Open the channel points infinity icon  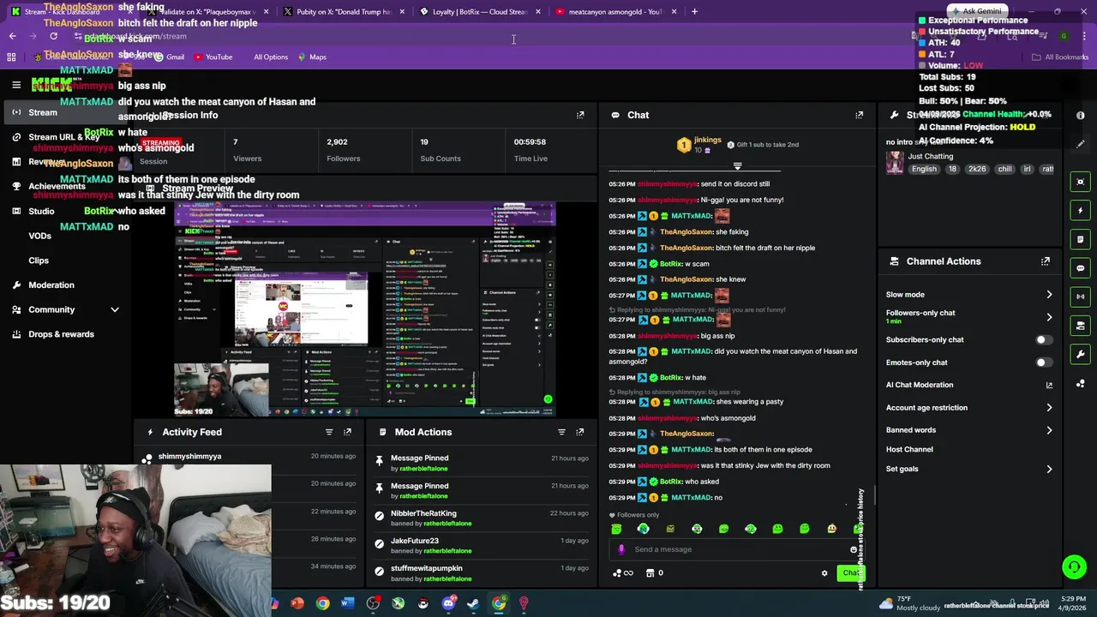point(624,573)
